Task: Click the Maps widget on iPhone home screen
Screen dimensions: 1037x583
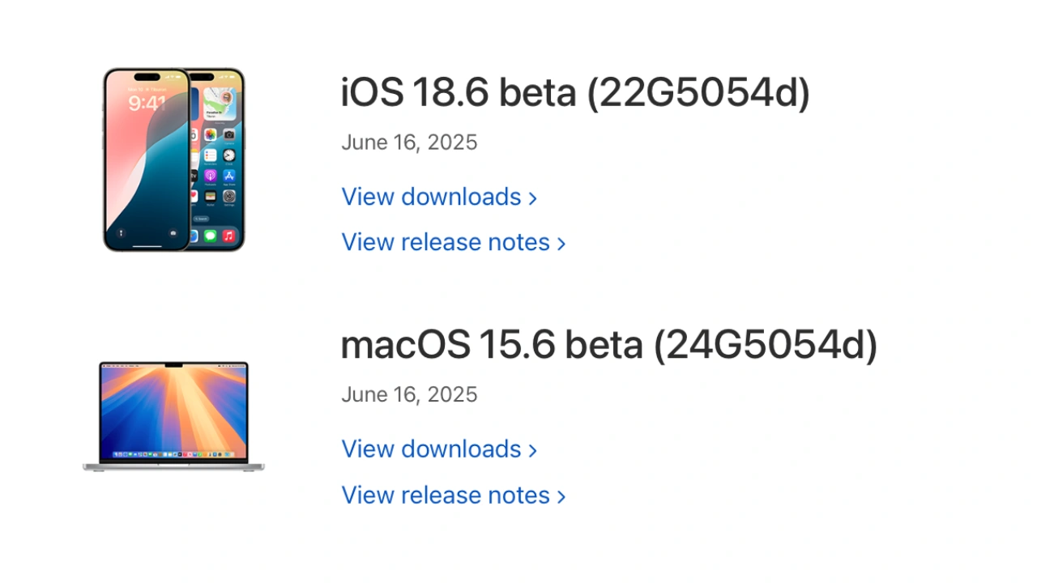Action: [x=220, y=103]
